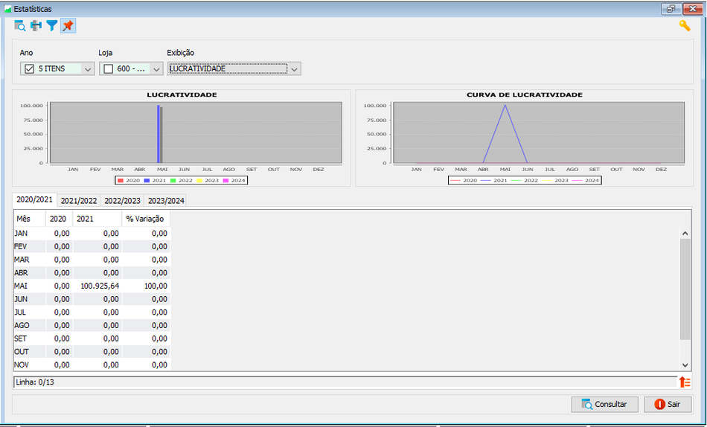Click the print toolbar icon

(36, 26)
